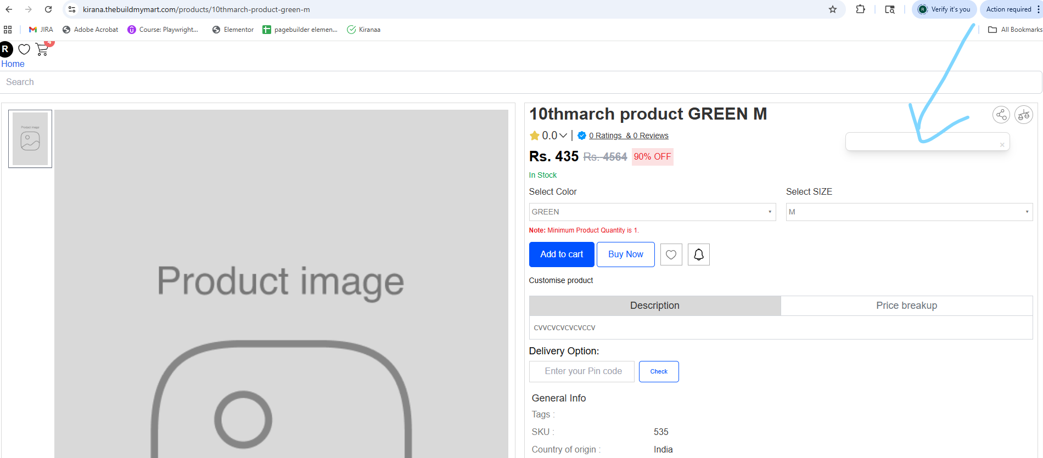
Task: Expand the 0.0 rating chevron
Action: (x=563, y=135)
